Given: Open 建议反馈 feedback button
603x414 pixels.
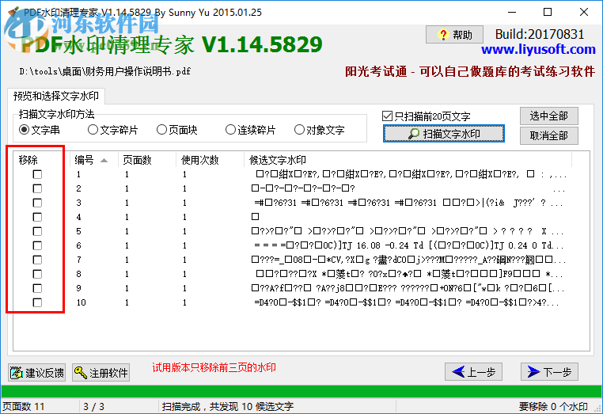Looking at the screenshot, I should click(36, 373).
